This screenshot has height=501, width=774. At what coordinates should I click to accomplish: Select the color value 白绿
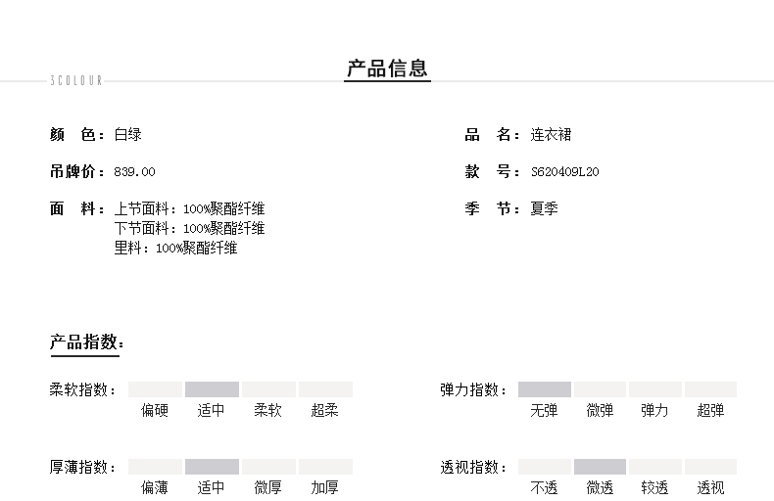(127, 134)
